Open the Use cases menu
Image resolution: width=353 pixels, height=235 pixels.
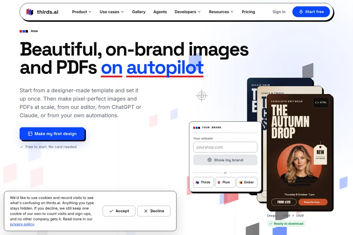click(112, 12)
